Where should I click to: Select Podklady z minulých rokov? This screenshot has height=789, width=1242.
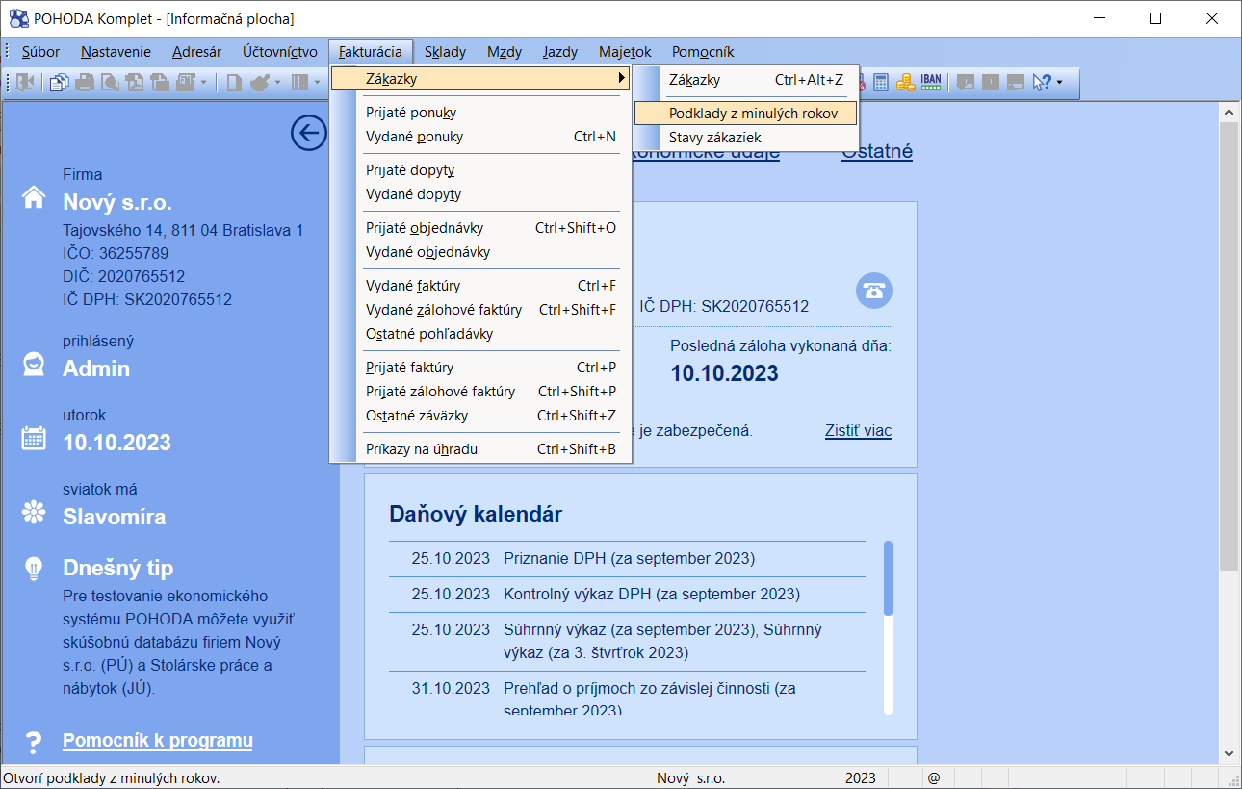coord(753,114)
